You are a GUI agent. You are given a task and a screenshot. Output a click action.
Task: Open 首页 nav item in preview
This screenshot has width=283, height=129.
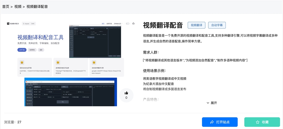click(x=103, y=24)
